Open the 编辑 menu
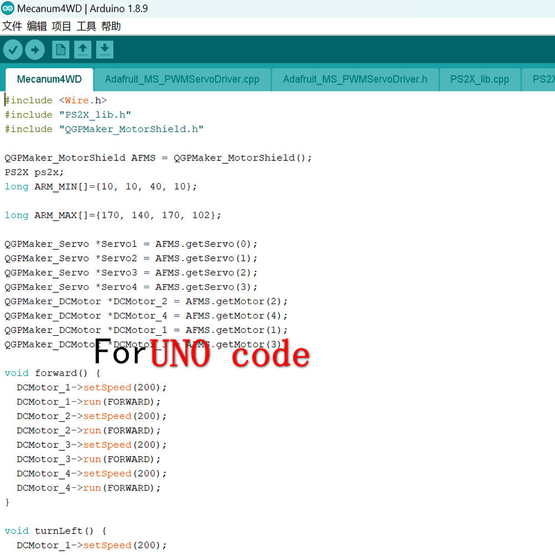This screenshot has height=555, width=555. pos(37,26)
